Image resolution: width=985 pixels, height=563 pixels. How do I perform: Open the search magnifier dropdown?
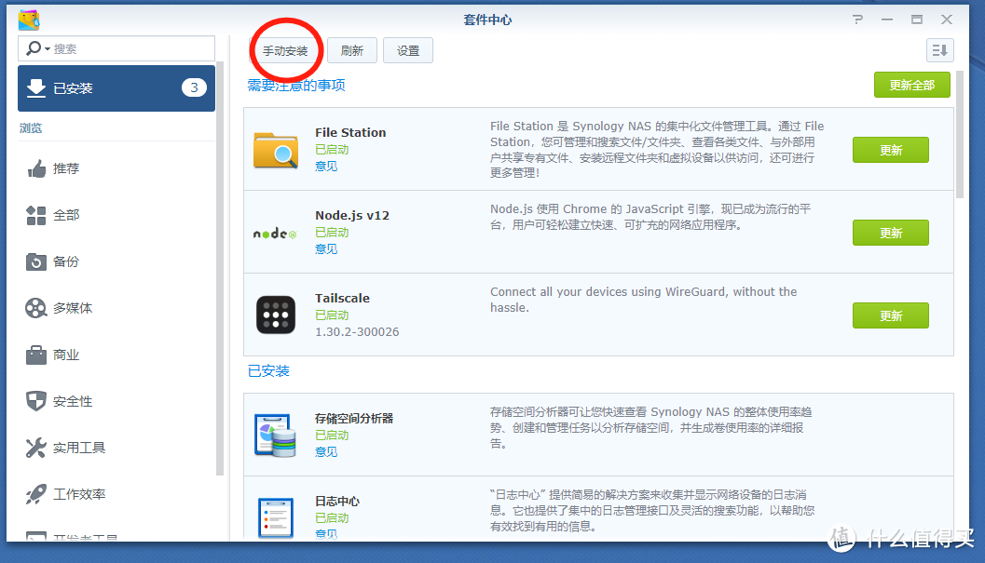(37, 48)
